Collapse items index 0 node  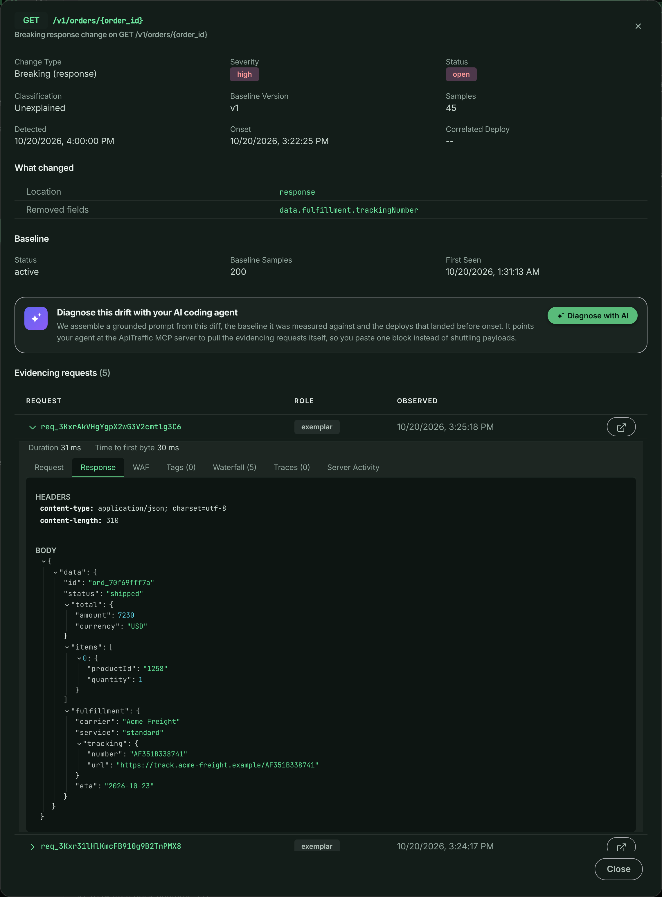click(79, 658)
